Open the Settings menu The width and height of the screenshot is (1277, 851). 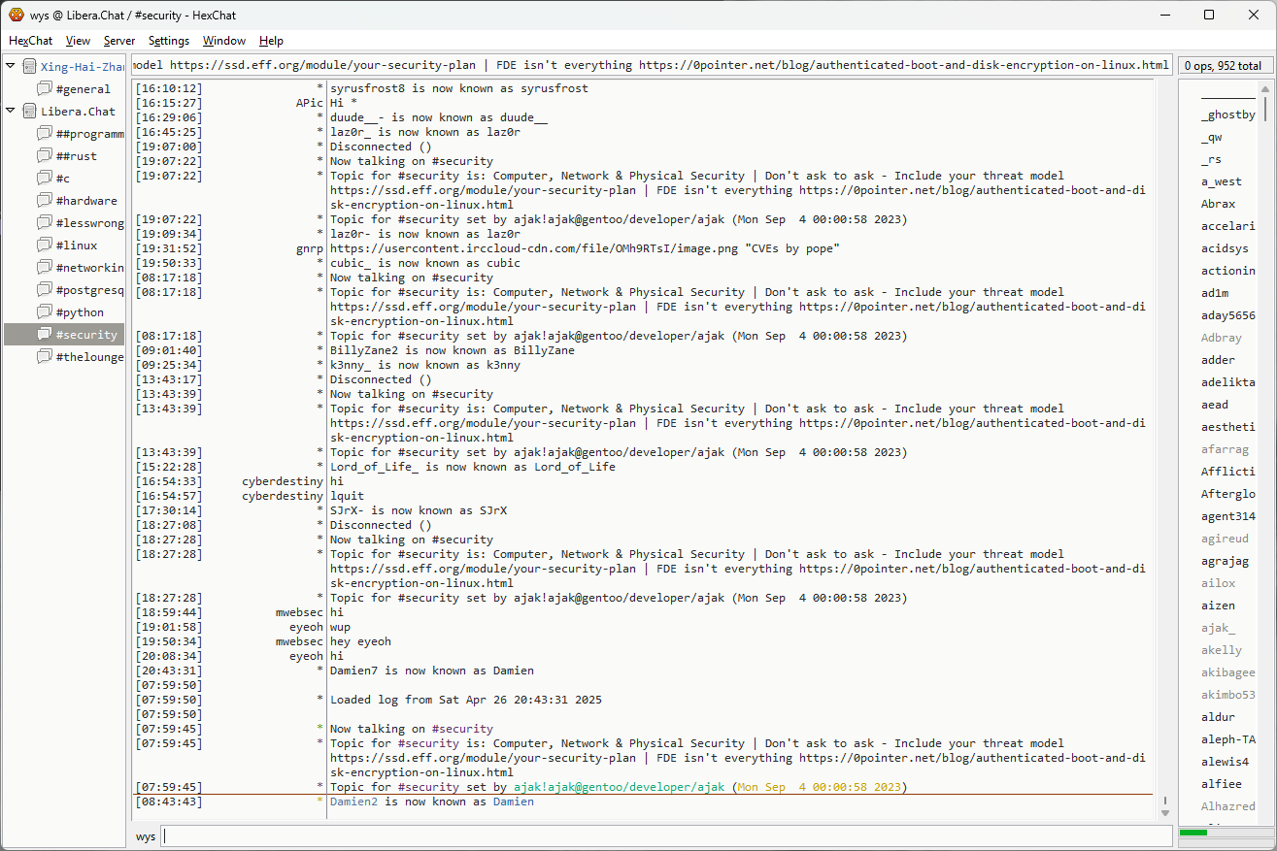click(168, 41)
